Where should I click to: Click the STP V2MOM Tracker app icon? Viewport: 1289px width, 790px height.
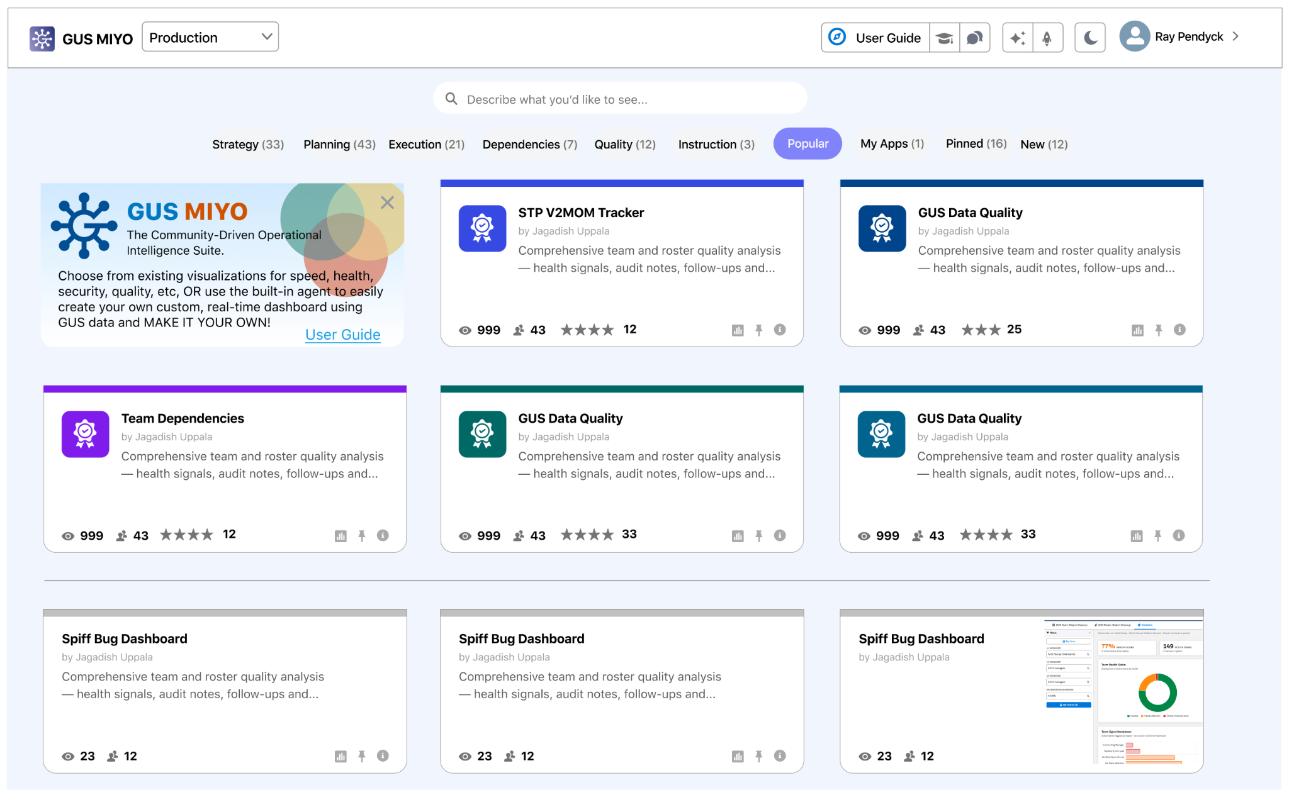tap(482, 228)
